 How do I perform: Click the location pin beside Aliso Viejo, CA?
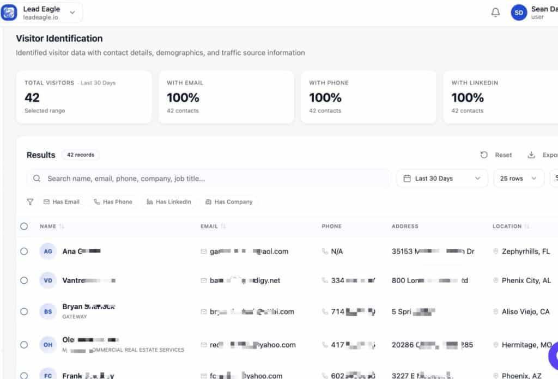pos(495,312)
